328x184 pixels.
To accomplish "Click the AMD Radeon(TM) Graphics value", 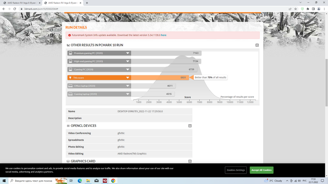I will [x=132, y=153].
